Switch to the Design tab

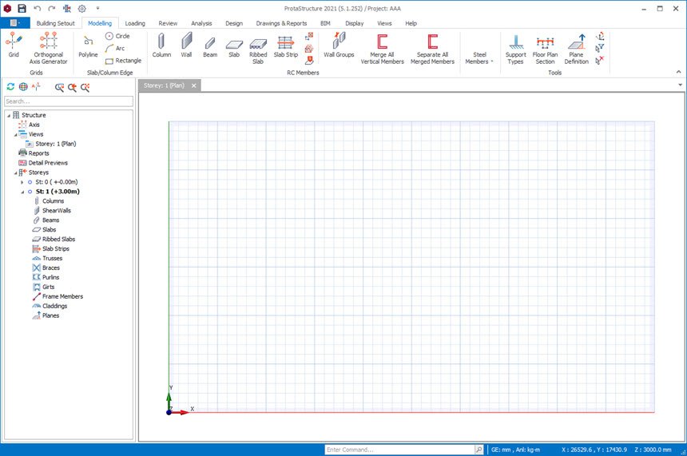pos(234,23)
